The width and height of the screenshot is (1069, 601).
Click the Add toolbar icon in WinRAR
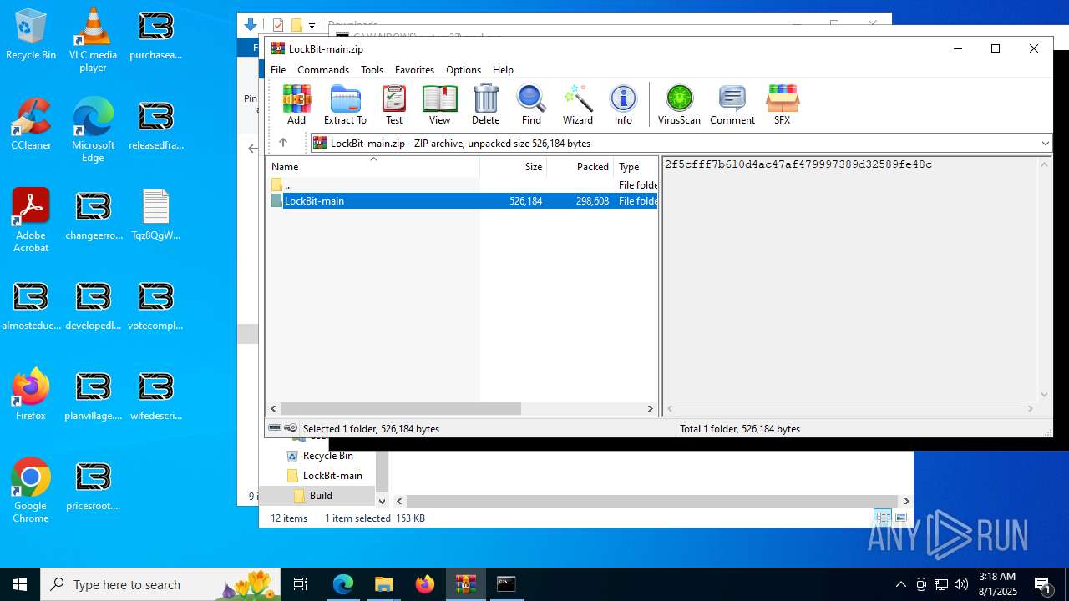296,104
